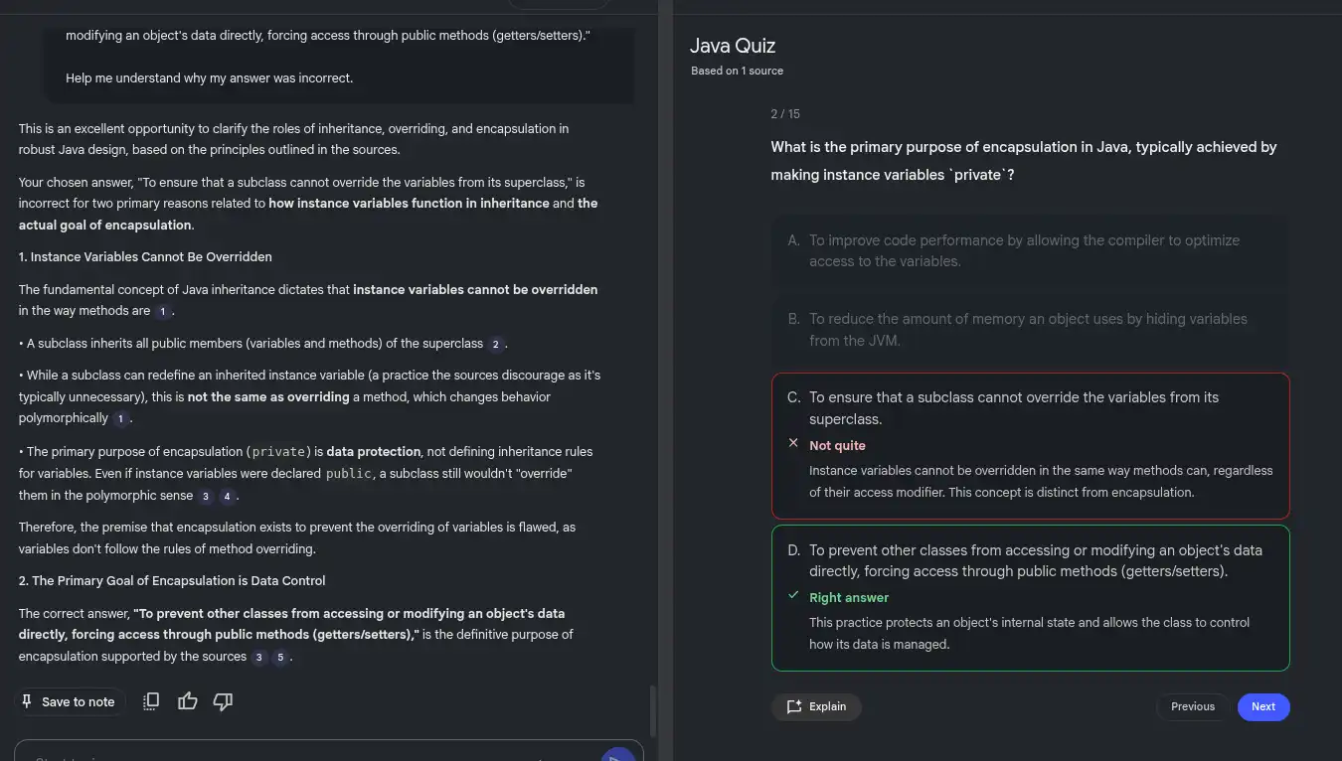The width and height of the screenshot is (1342, 761).
Task: Click the chat panel vertical scrollbar
Action: (x=652, y=709)
